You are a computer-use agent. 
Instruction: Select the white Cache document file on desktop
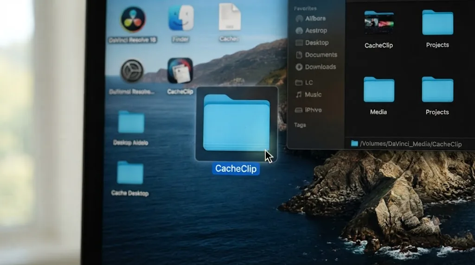(230, 17)
